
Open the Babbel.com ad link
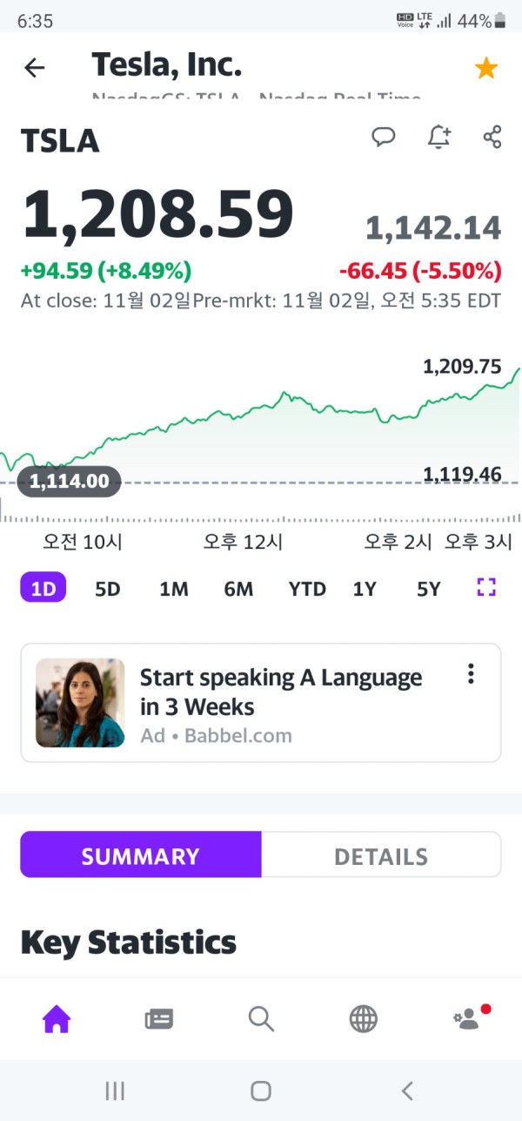coord(261,703)
